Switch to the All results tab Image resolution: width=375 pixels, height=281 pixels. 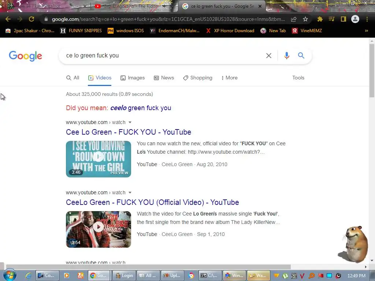pos(73,78)
